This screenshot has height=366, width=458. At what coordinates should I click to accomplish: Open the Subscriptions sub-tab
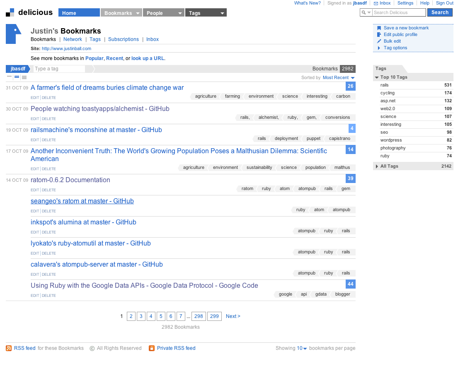pos(124,39)
